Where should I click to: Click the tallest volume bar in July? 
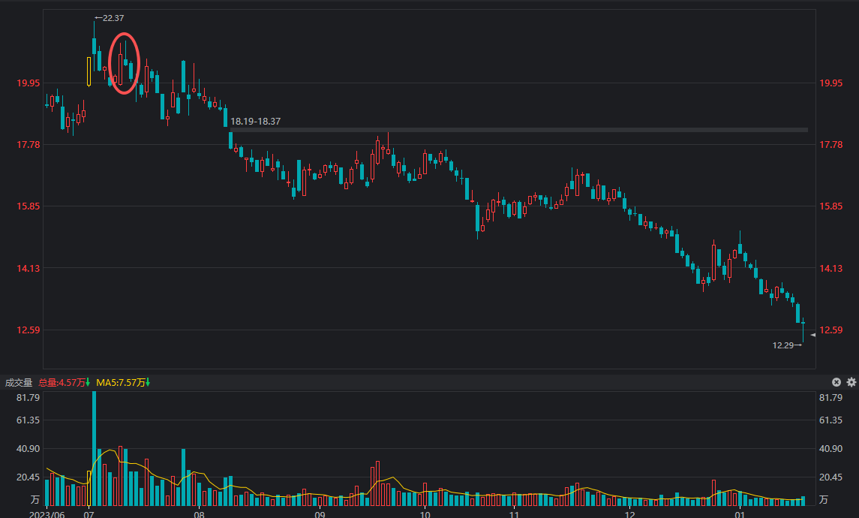94,448
